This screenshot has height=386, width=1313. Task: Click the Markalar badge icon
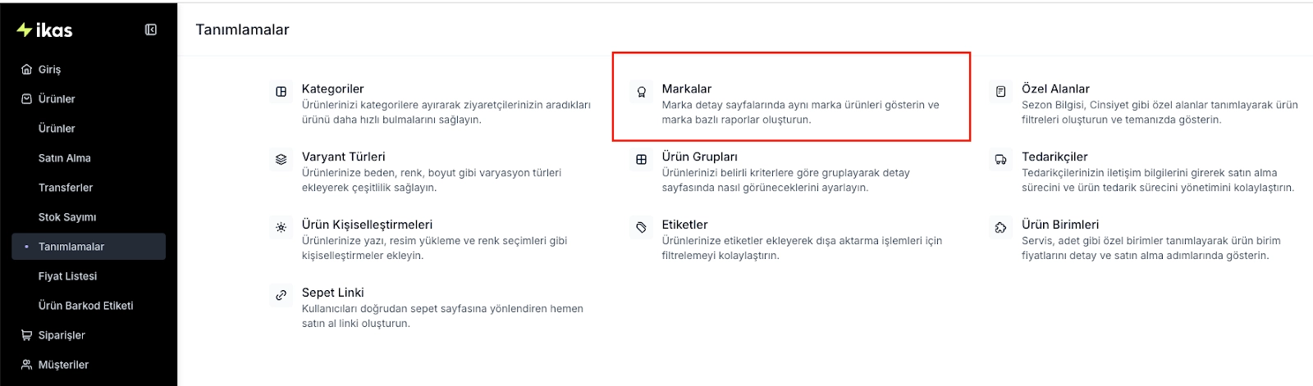(642, 92)
